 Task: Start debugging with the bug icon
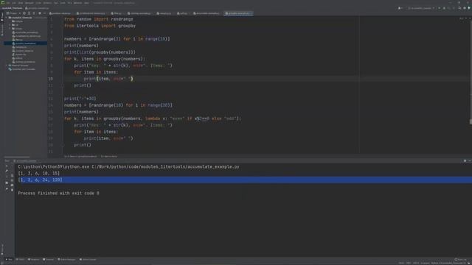coord(444,8)
